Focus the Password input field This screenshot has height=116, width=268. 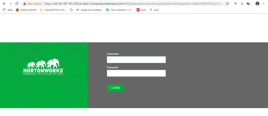[136, 73]
